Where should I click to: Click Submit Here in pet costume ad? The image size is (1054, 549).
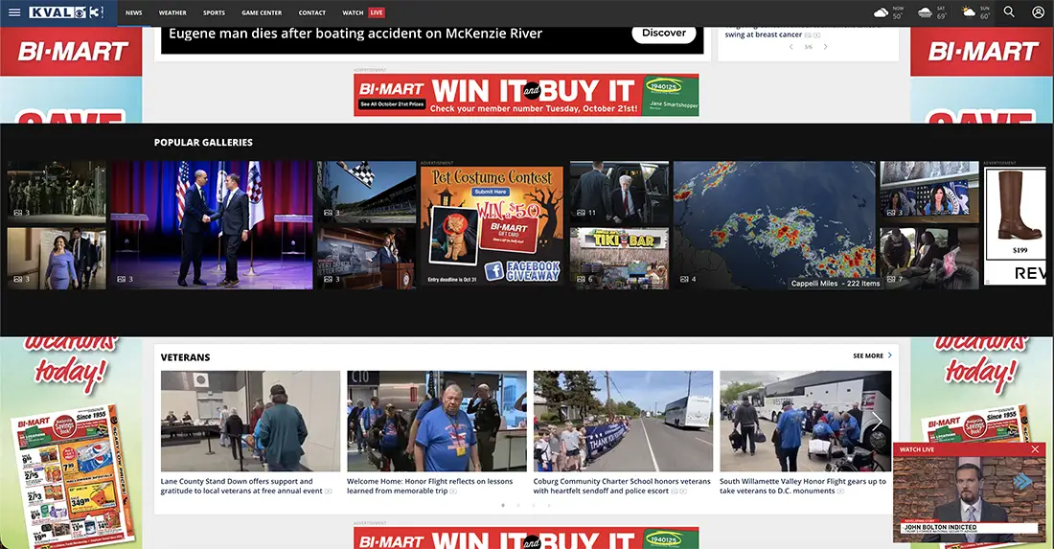click(x=490, y=192)
